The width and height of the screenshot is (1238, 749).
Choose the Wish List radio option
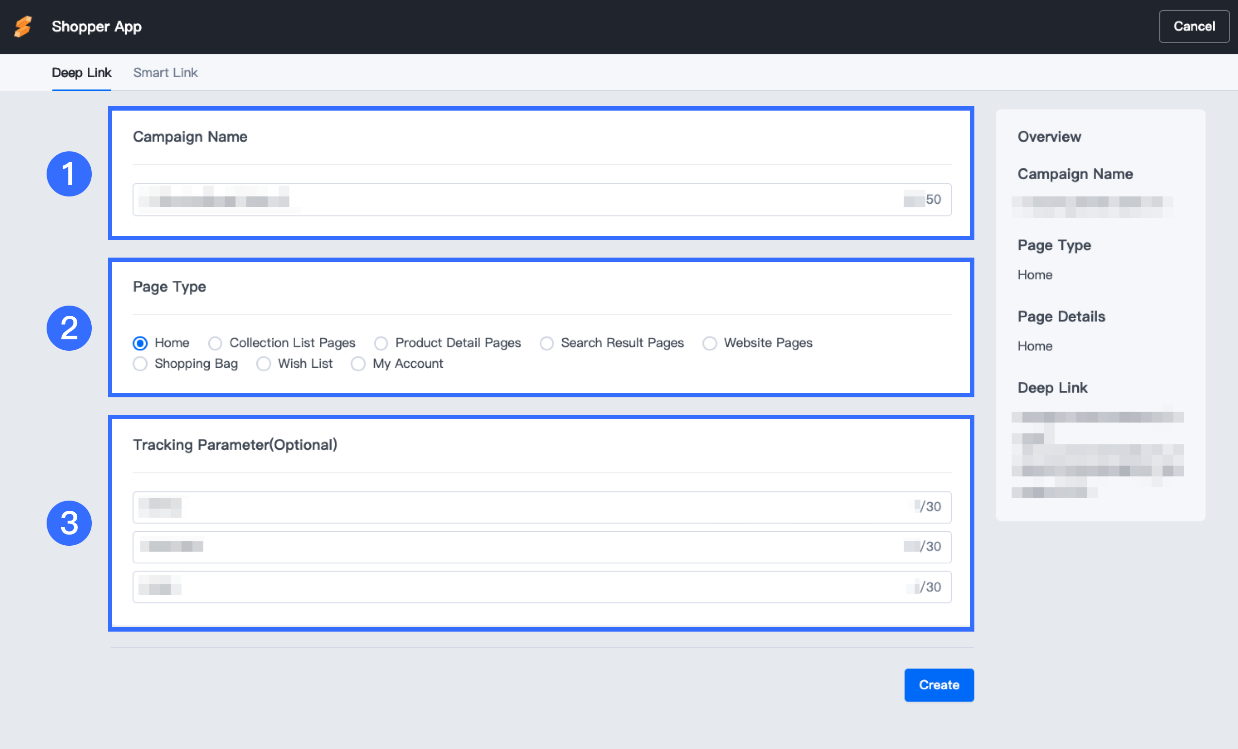point(264,363)
